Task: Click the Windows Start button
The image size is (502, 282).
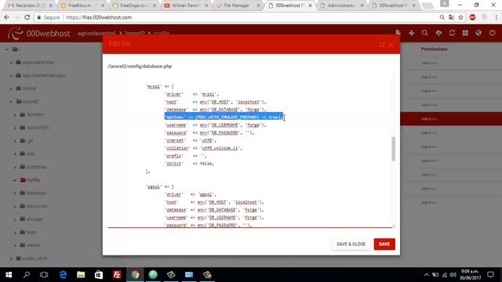Action: (9, 275)
